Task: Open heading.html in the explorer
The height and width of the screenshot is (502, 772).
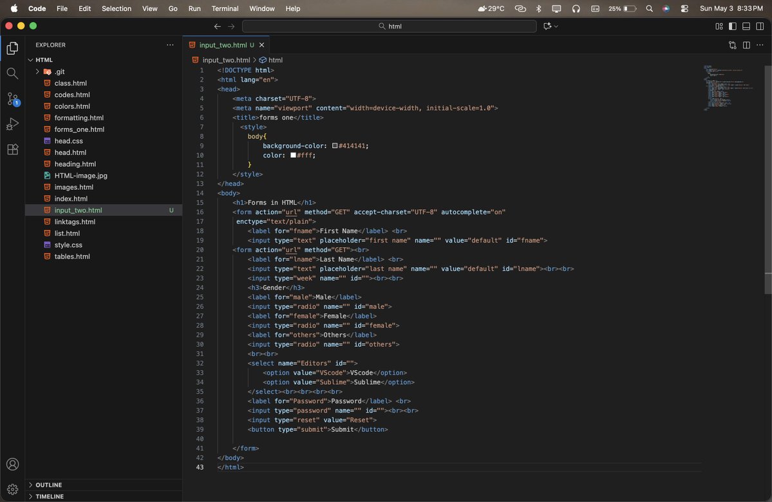Action: tap(75, 164)
